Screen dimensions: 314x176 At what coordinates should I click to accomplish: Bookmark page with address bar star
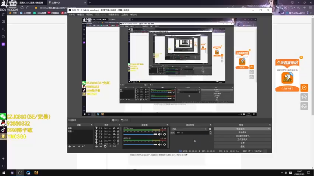coord(36,7)
